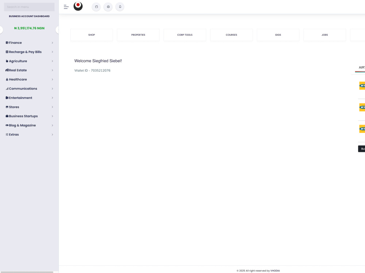Click the Healthcare icon in sidebar
The width and height of the screenshot is (365, 273).
(x=7, y=79)
